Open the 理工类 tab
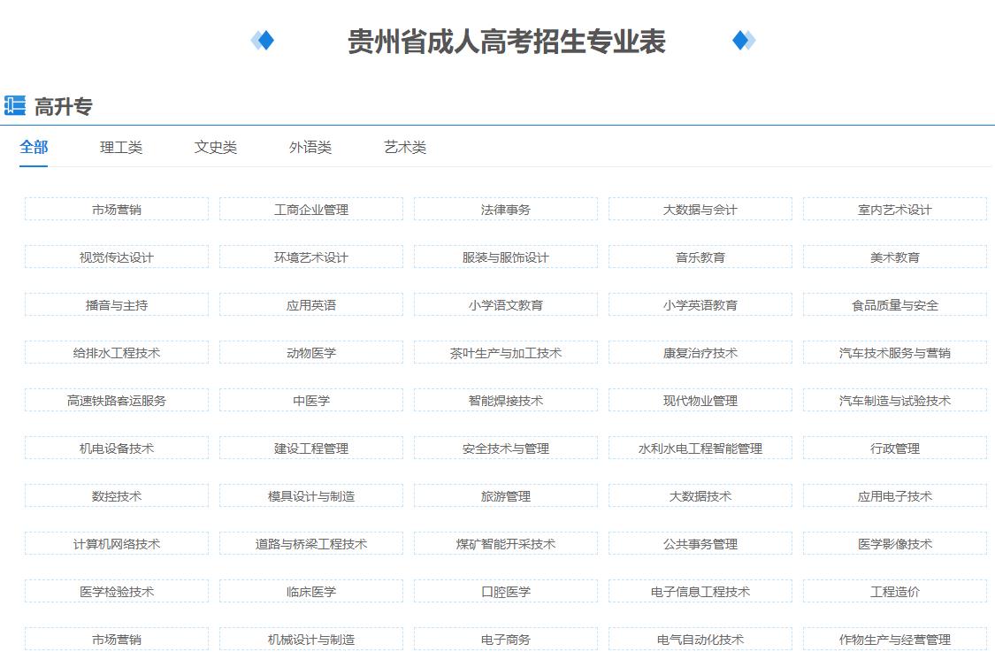 point(121,148)
